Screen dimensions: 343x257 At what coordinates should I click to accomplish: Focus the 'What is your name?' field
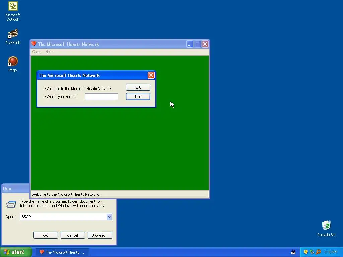(x=101, y=97)
